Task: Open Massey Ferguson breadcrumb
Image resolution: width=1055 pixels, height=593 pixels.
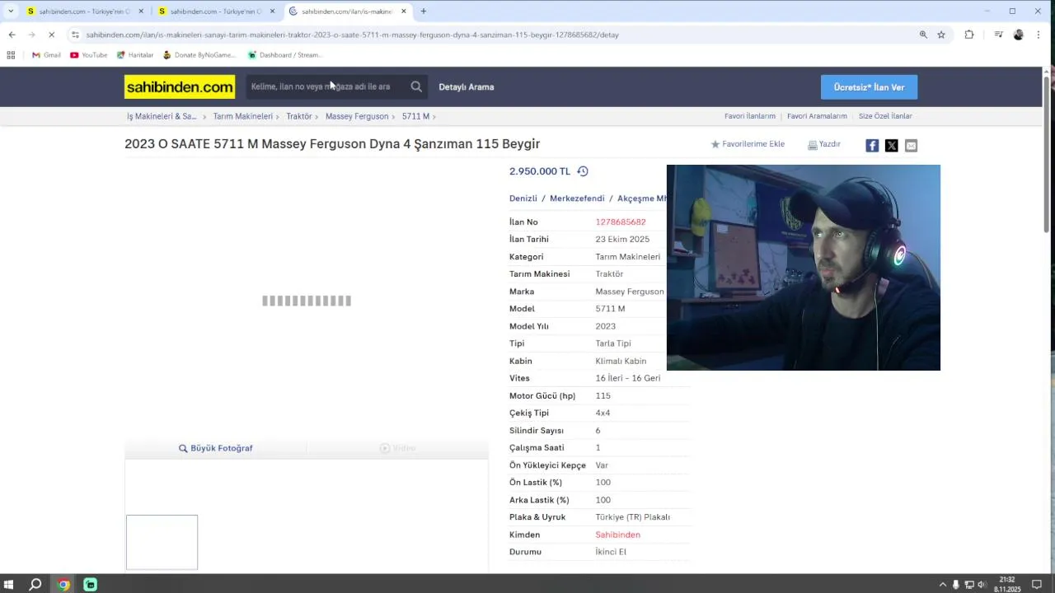Action: tap(357, 116)
